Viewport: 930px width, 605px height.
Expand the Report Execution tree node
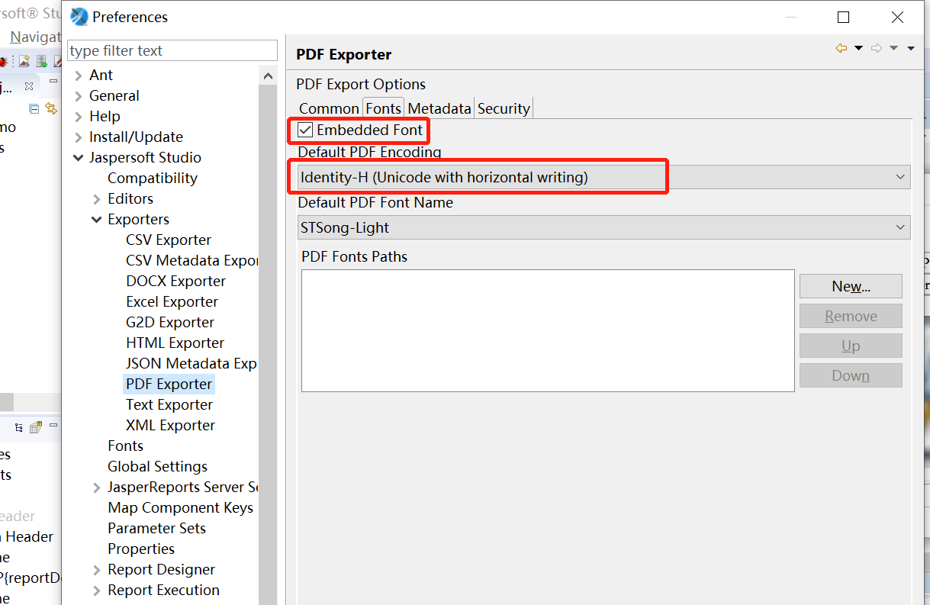97,591
